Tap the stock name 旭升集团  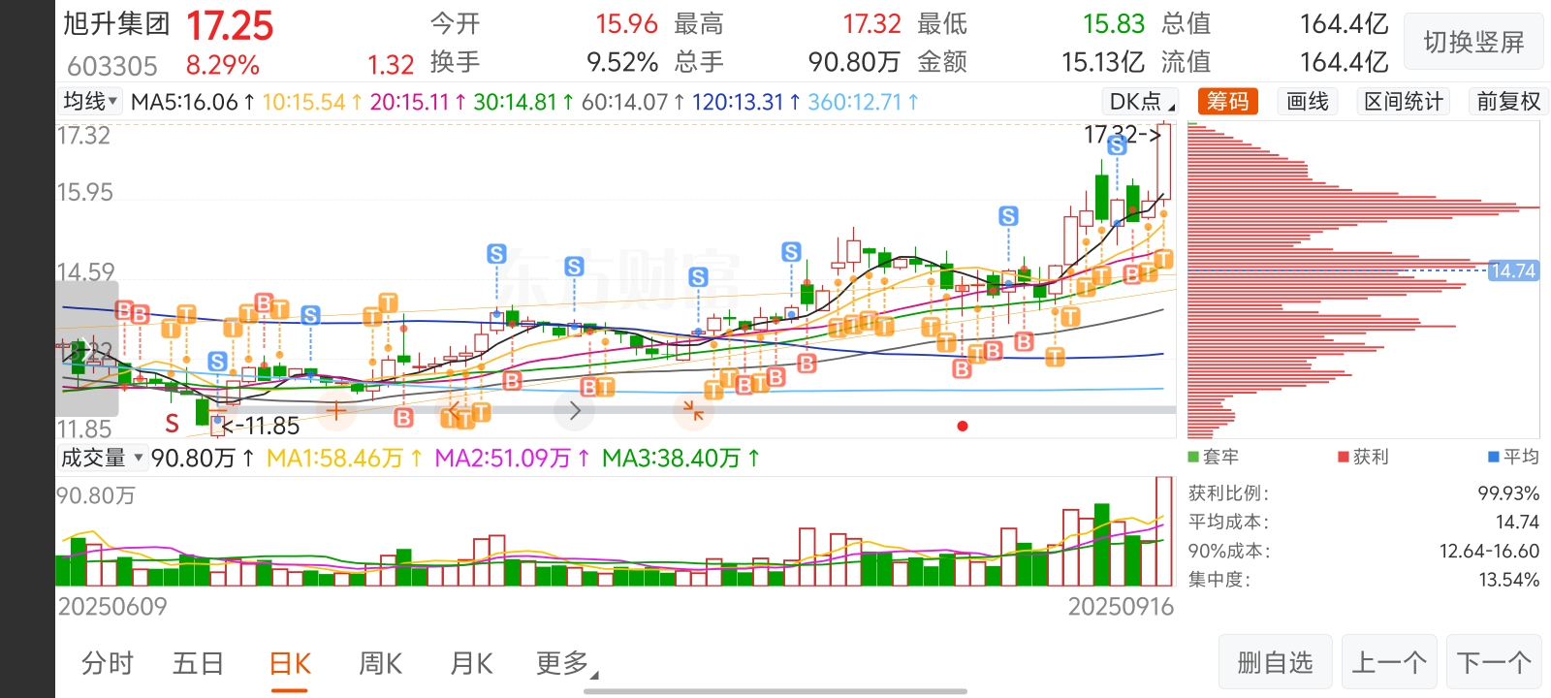pos(116,24)
